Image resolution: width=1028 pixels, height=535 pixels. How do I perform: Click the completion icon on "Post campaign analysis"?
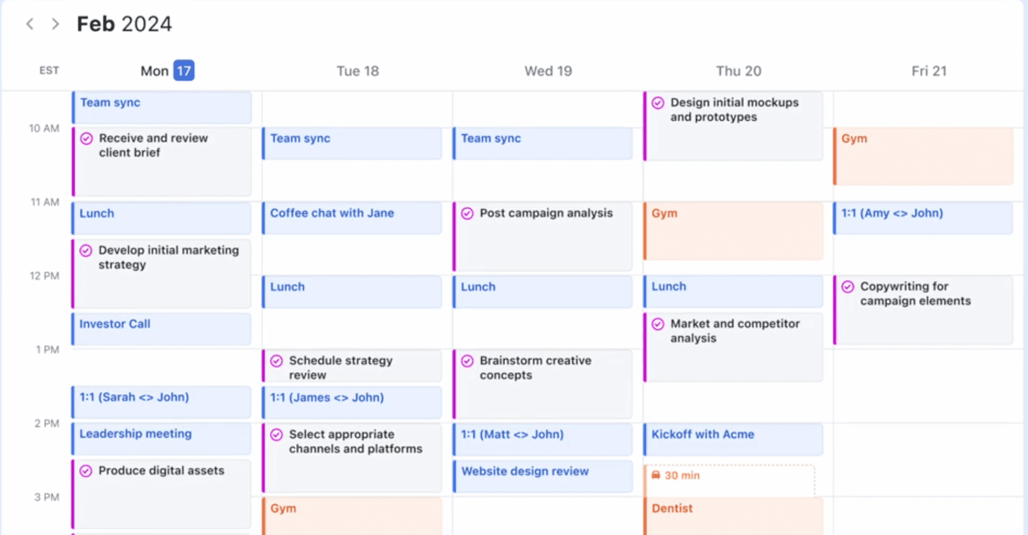point(468,214)
